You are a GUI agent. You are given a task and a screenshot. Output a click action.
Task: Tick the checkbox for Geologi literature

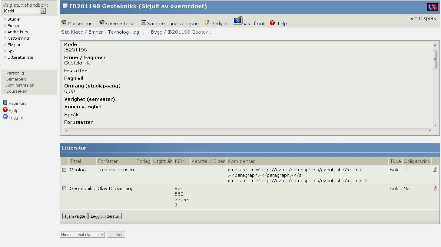point(64,170)
